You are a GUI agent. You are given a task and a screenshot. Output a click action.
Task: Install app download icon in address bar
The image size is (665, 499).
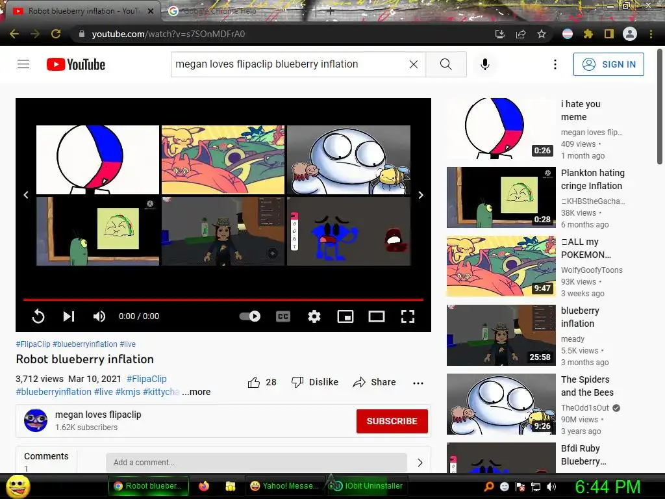click(x=499, y=34)
